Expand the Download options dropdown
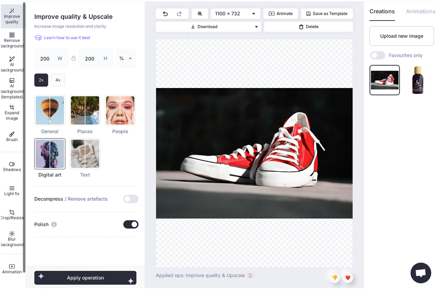The image size is (438, 289). point(256,27)
